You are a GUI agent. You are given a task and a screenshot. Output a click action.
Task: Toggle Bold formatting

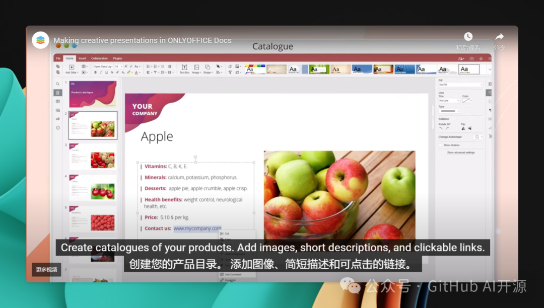tap(95, 72)
